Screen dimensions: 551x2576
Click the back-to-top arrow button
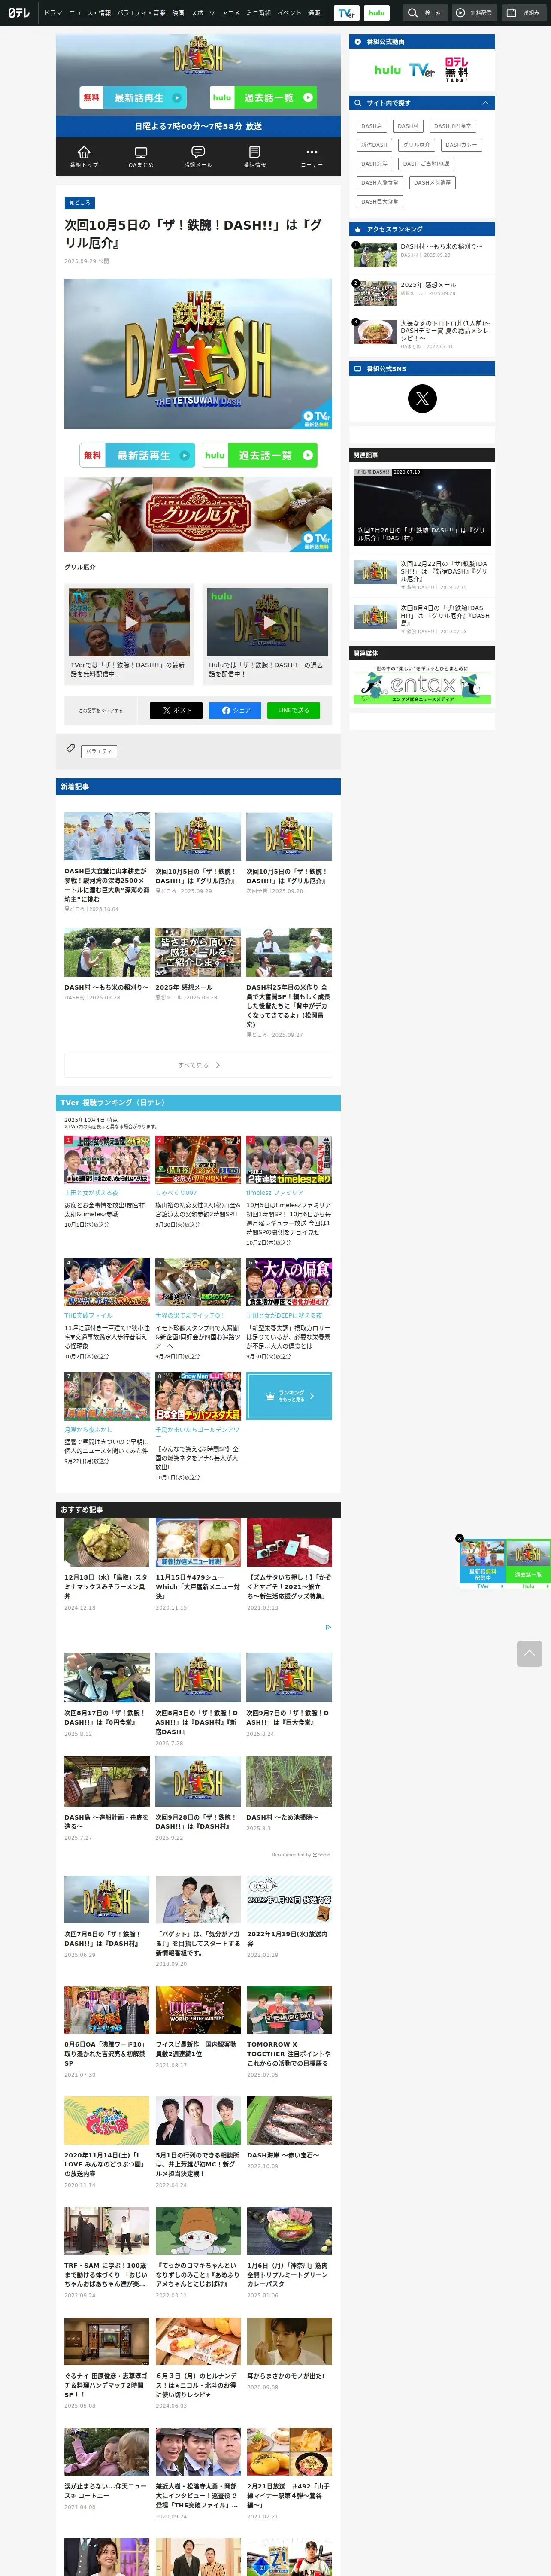pyautogui.click(x=529, y=1653)
